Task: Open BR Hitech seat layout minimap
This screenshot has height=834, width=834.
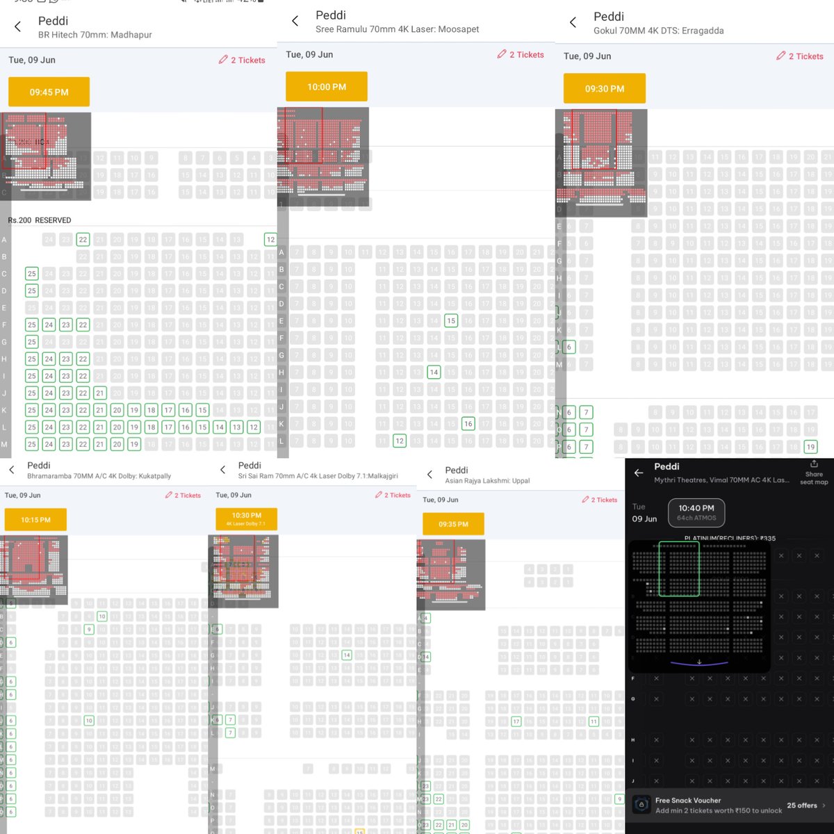Action: [45, 156]
